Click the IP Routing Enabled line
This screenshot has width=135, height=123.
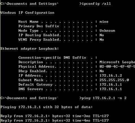[61, 35]
